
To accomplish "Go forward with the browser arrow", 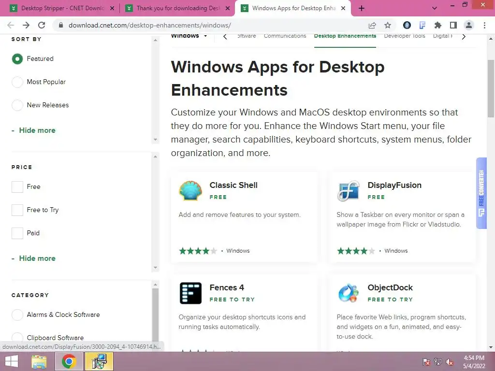I will [26, 25].
